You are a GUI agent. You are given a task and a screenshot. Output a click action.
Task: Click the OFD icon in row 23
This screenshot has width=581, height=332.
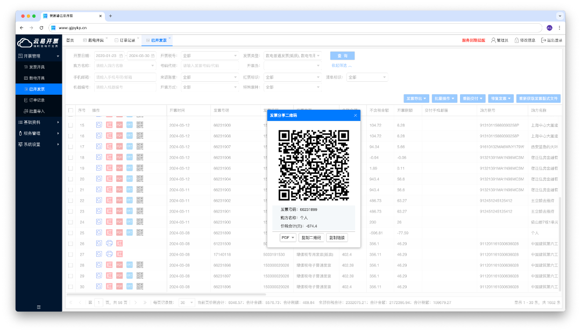[129, 211]
